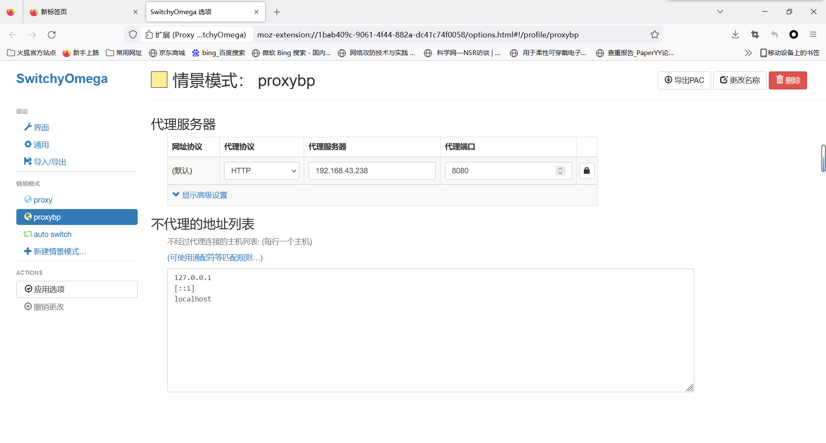Click the 导出PAC button
This screenshot has width=826, height=443.
click(x=684, y=80)
